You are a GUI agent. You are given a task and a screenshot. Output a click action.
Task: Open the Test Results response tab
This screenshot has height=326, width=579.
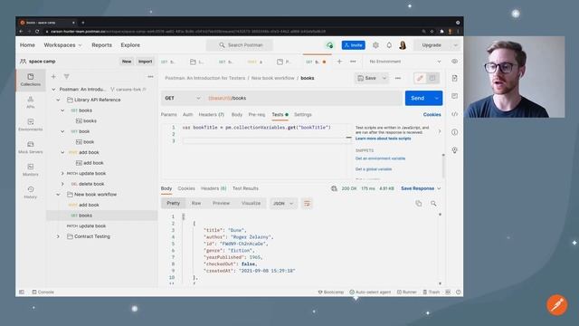[x=245, y=188]
